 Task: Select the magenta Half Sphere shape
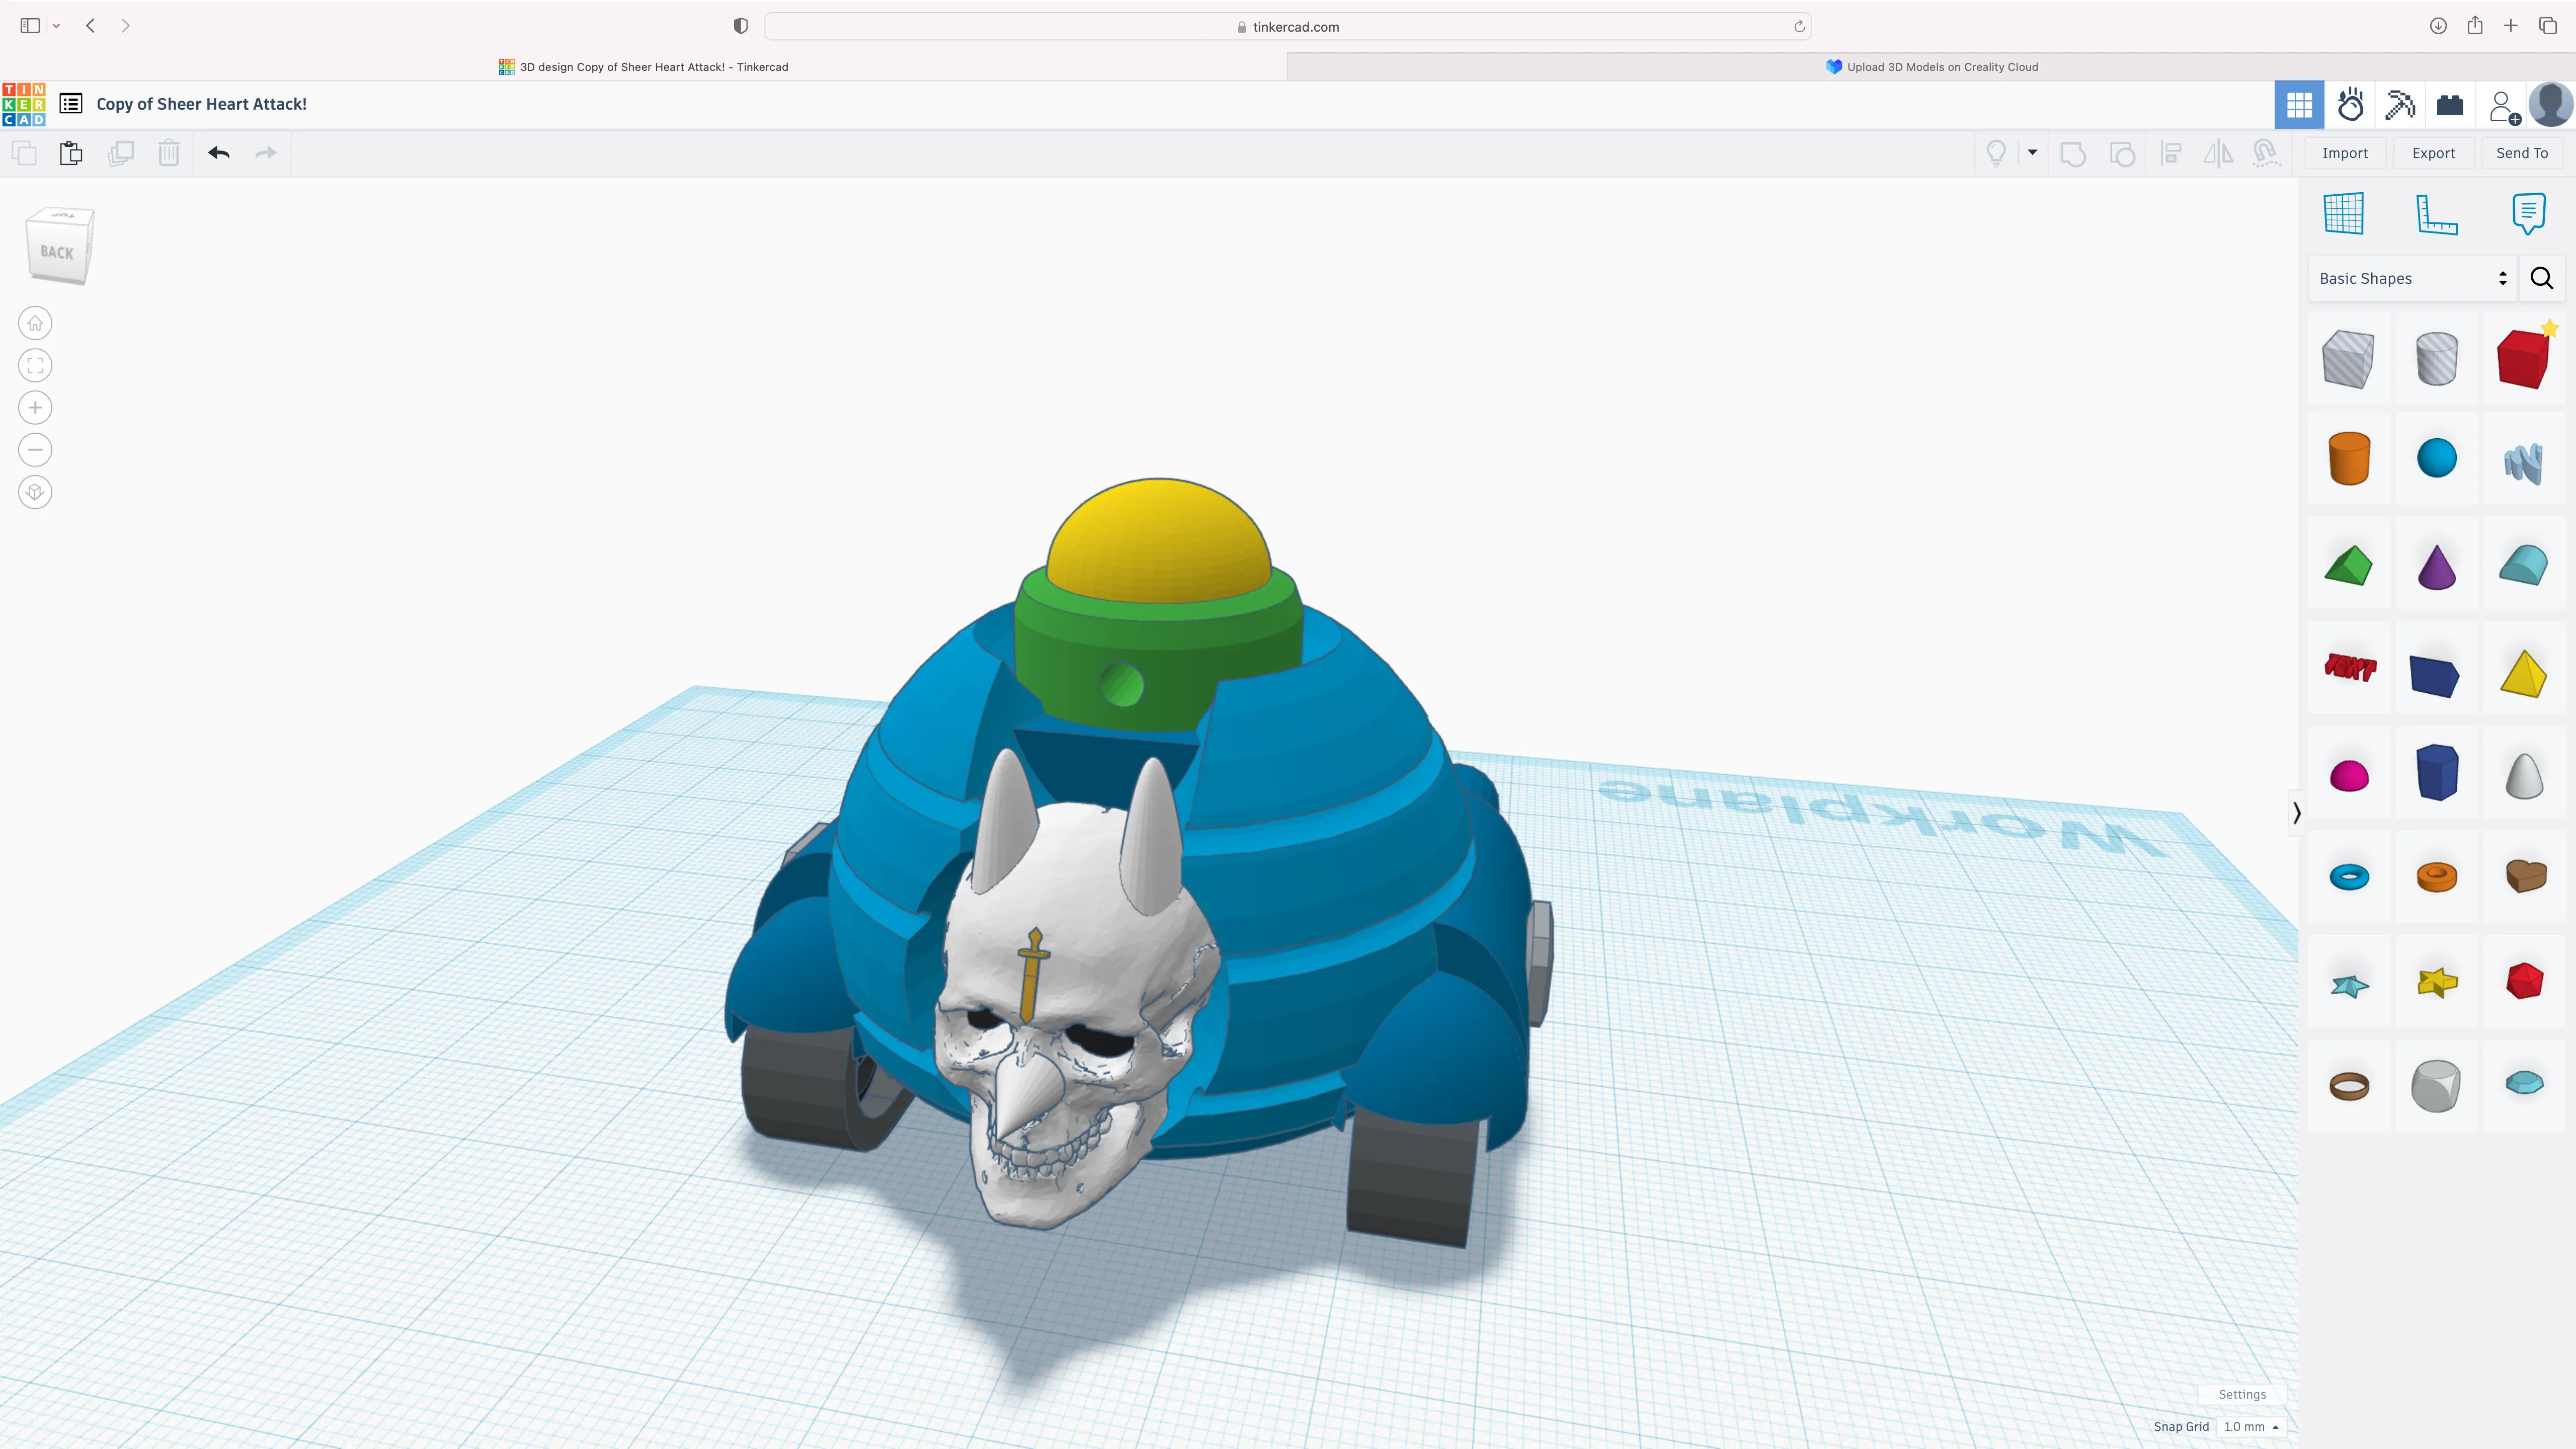2348,775
